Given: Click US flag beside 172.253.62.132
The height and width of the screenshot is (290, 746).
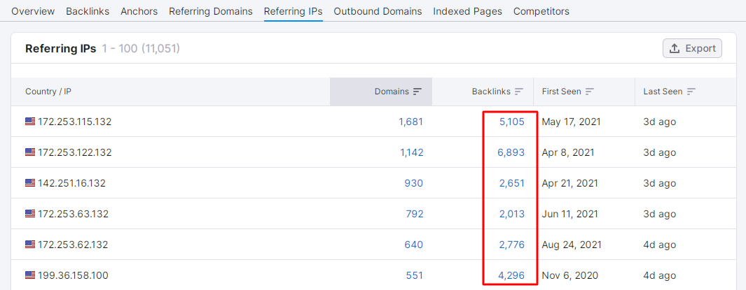Looking at the screenshot, I should (30, 245).
